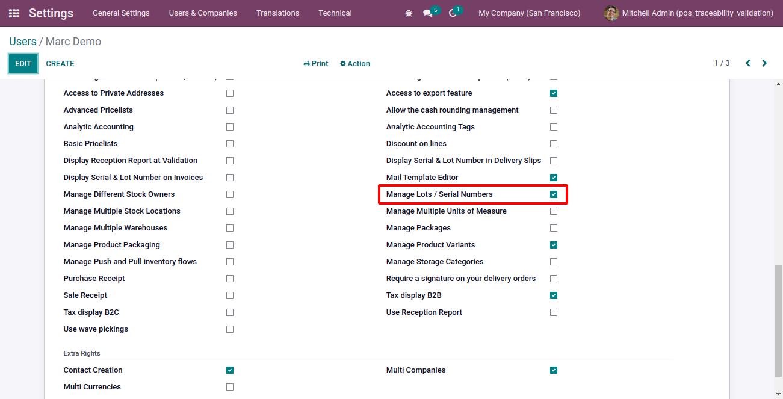
Task: Open the Technical menu
Action: coord(335,13)
